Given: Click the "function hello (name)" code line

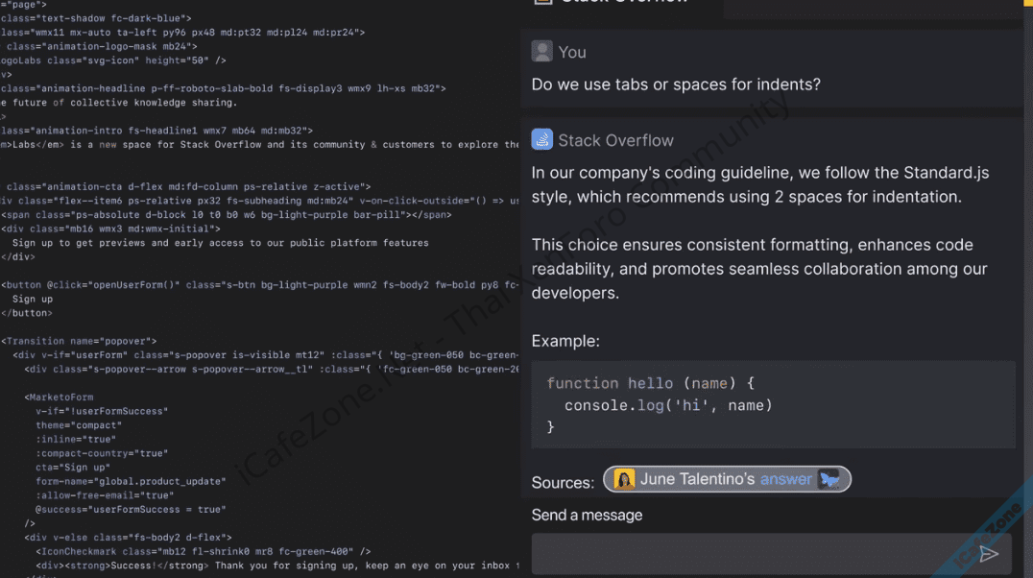Looking at the screenshot, I should tap(651, 383).
